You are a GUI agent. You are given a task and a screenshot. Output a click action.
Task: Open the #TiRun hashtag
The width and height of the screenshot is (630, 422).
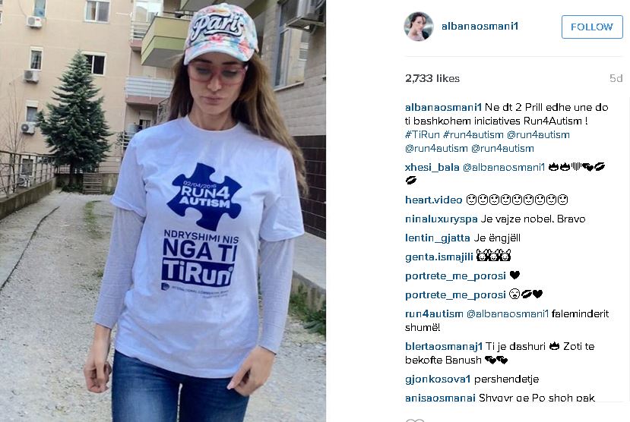(x=423, y=134)
